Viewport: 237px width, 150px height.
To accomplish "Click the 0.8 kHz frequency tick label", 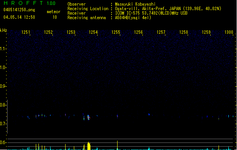I will click(3, 105).
